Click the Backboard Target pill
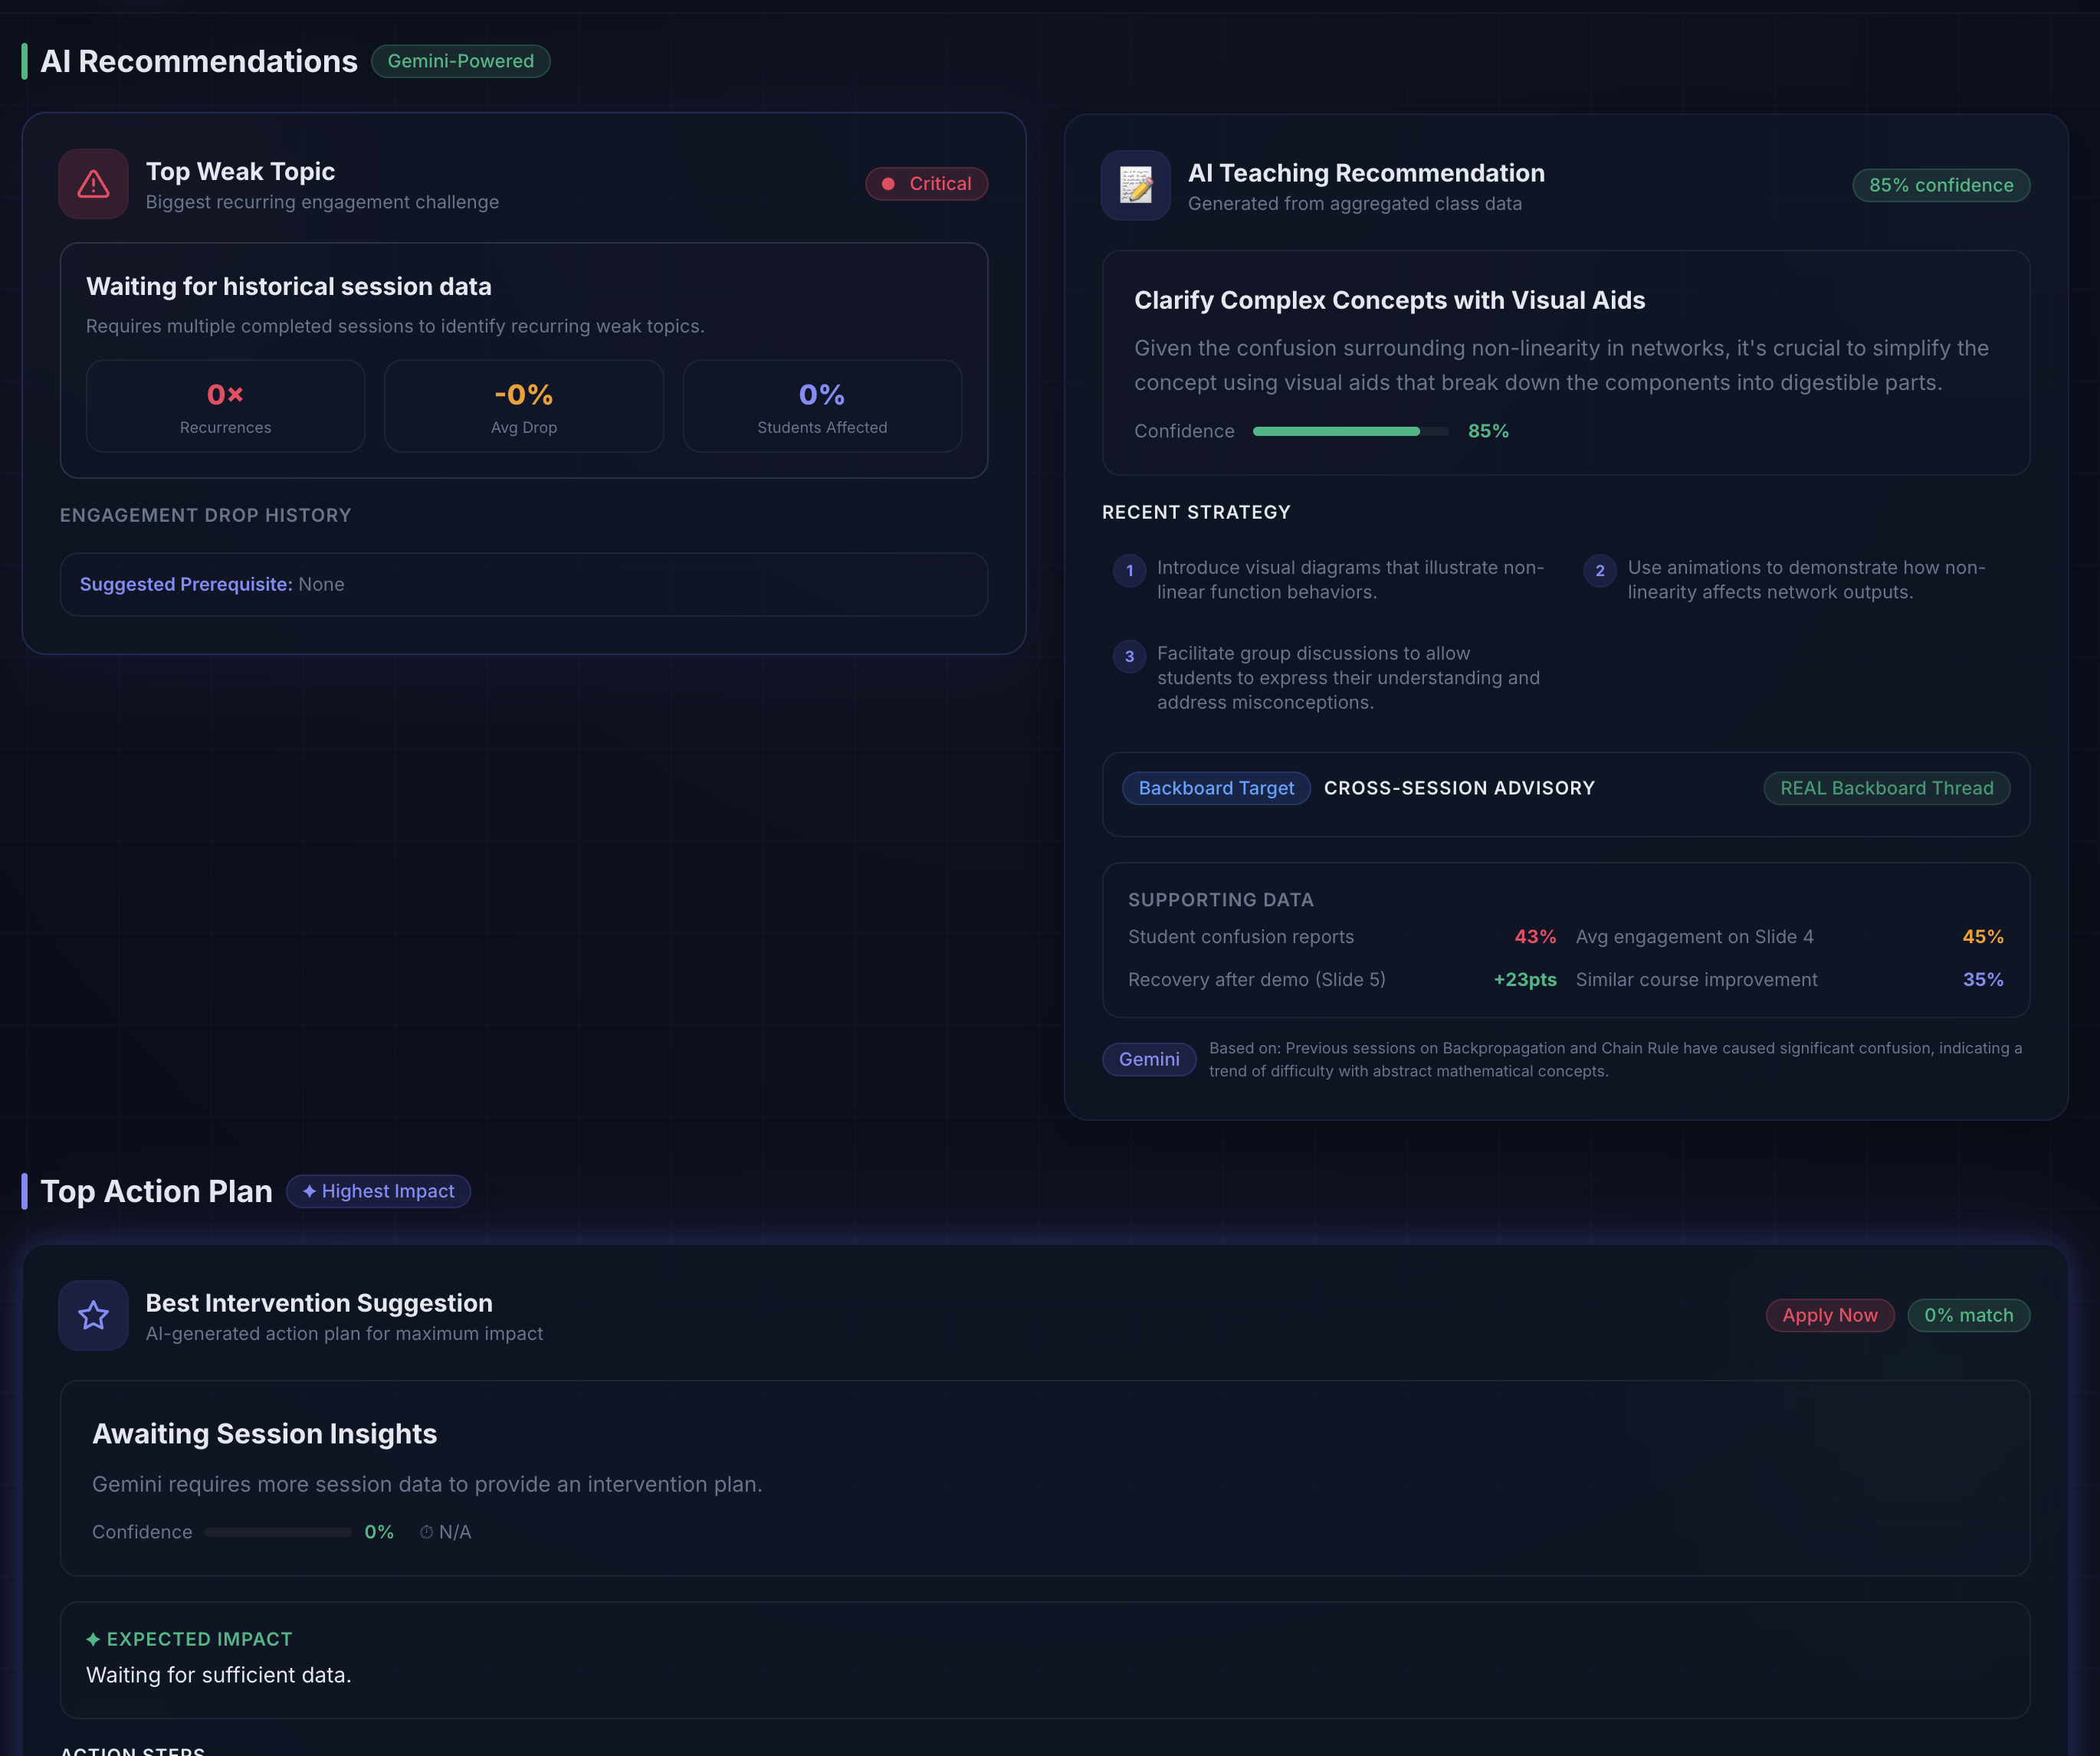Image resolution: width=2100 pixels, height=1756 pixels. (1215, 788)
